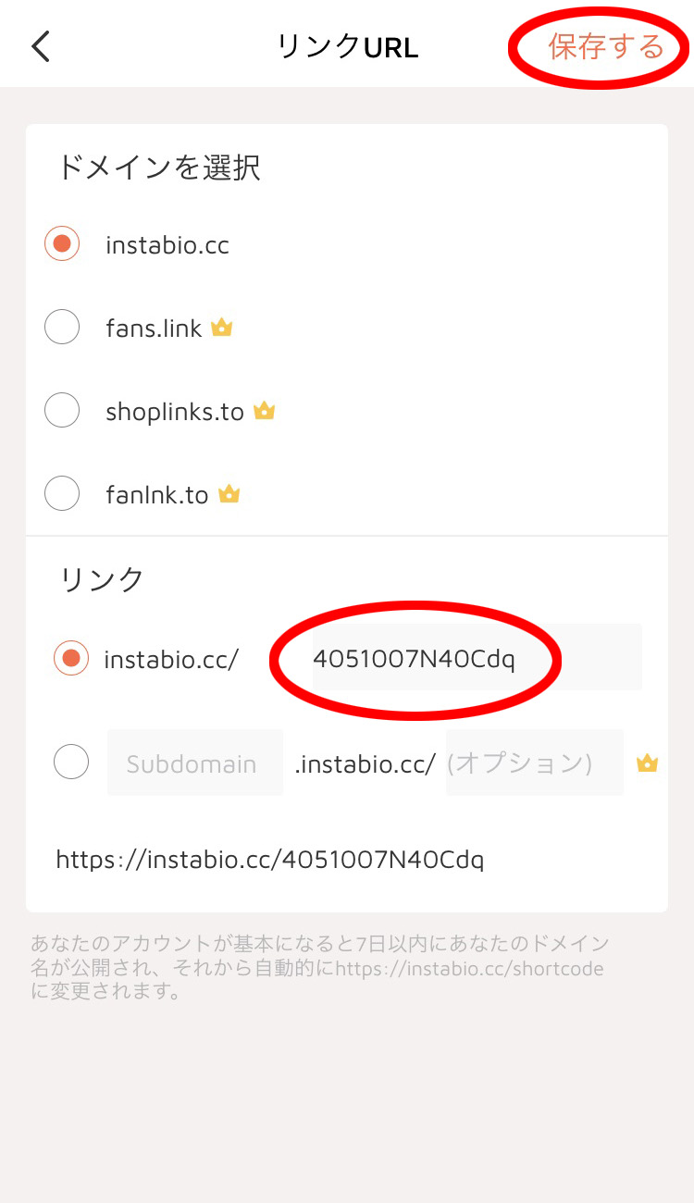Choose the shoplinks.to domain radio button
The image size is (694, 1203).
pyautogui.click(x=62, y=411)
